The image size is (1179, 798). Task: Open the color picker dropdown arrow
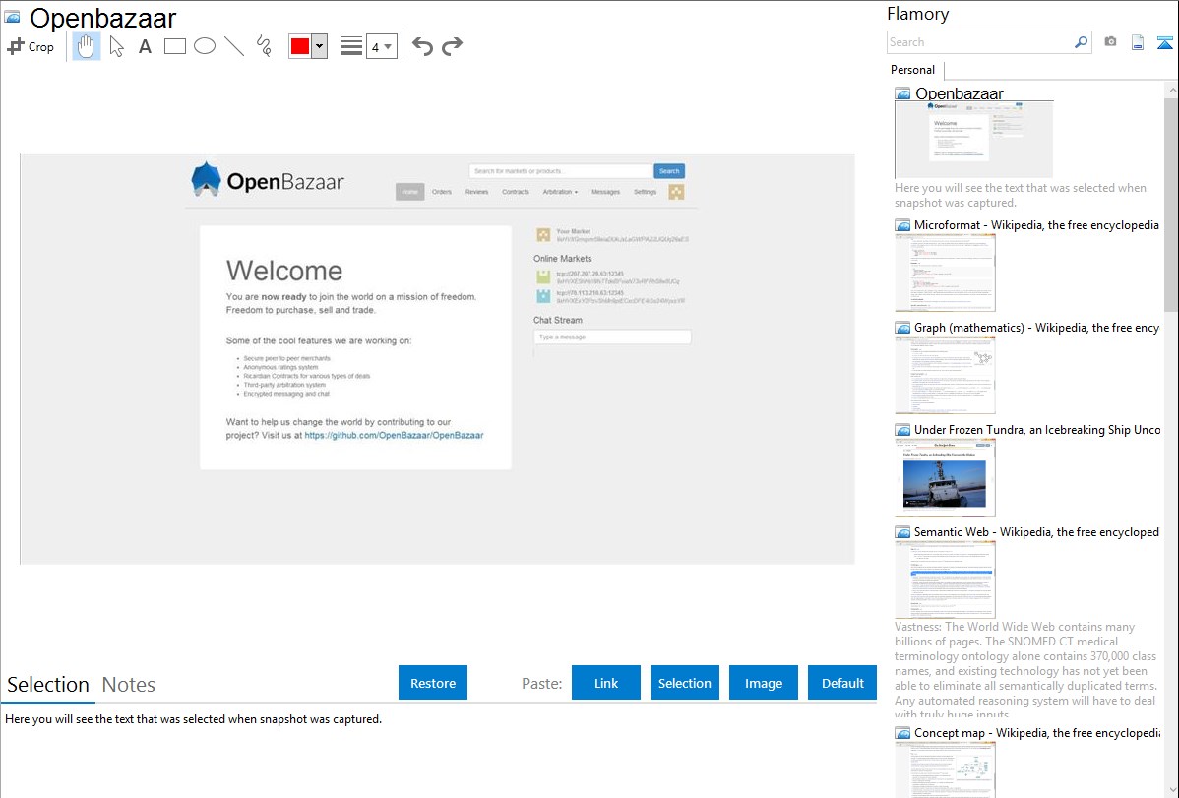click(x=320, y=46)
